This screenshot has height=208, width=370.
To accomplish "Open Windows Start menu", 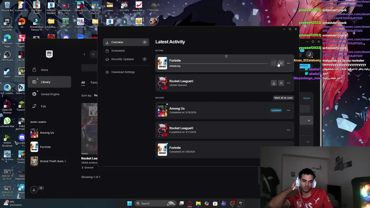I will coord(129,203).
